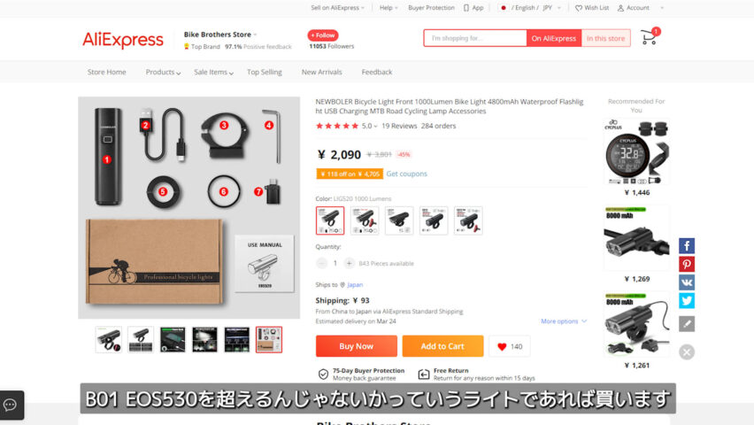Dismiss the social share sidebar

pyautogui.click(x=687, y=352)
